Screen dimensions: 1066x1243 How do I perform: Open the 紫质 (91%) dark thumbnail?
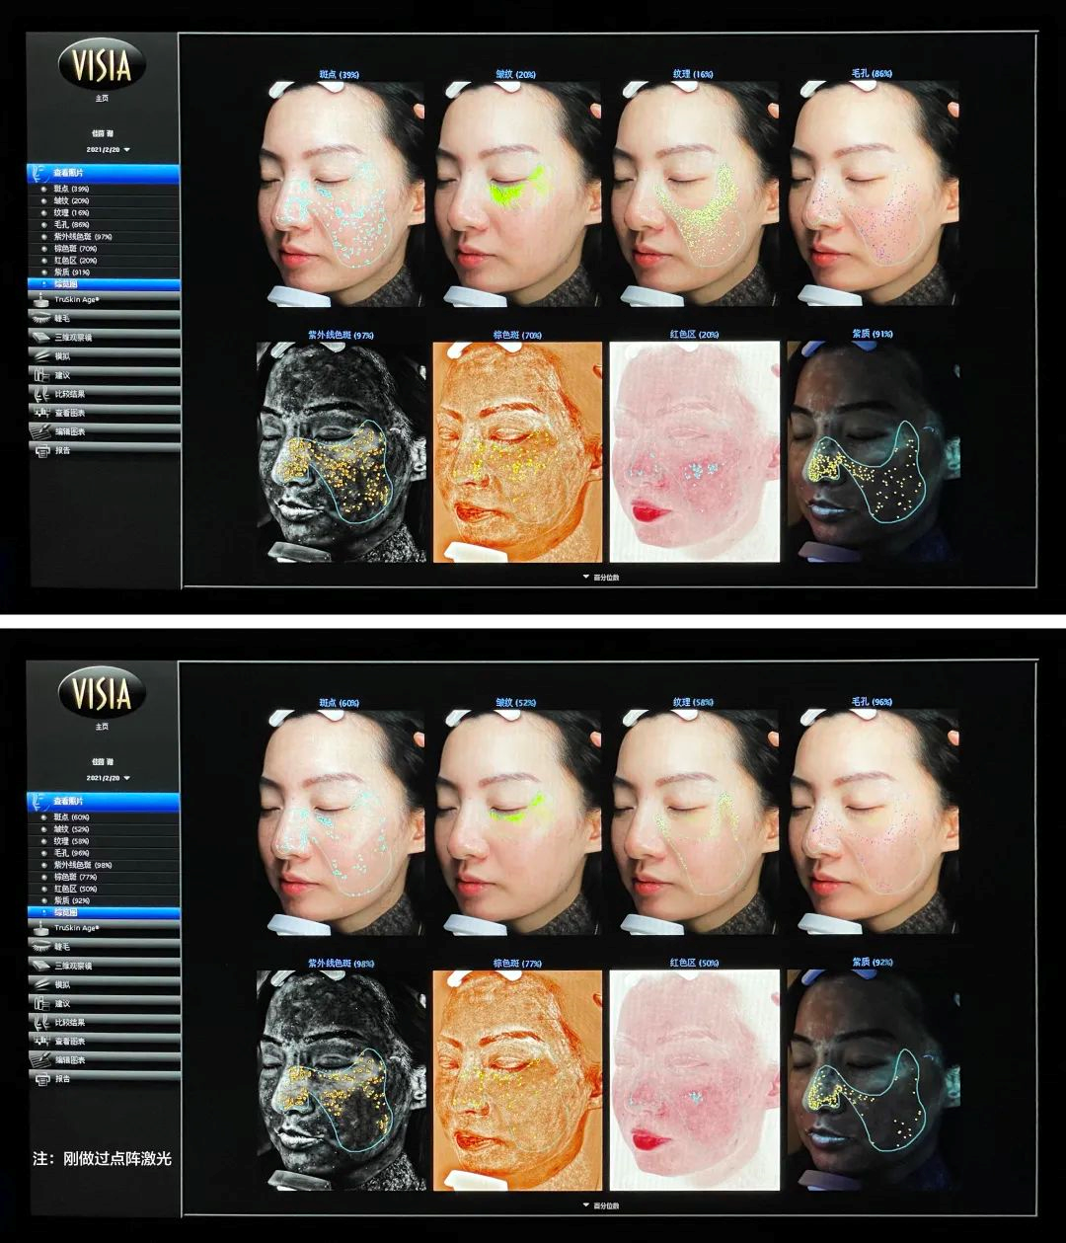coord(873,451)
